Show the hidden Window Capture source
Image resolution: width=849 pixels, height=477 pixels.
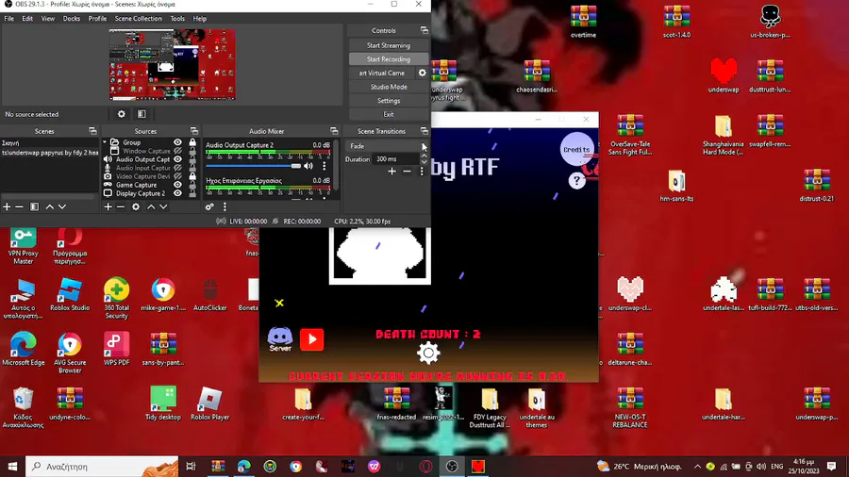pos(177,151)
